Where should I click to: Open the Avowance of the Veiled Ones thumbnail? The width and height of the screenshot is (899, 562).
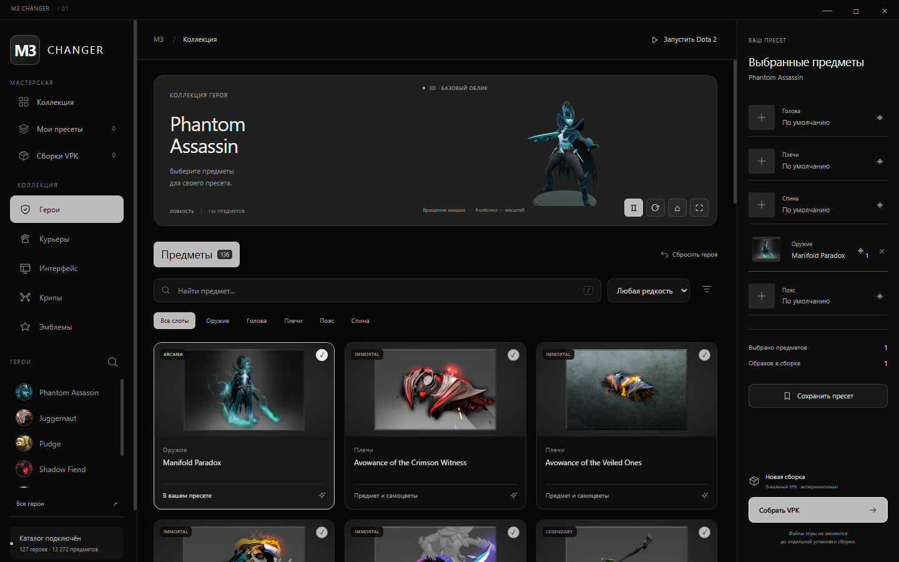pos(626,389)
